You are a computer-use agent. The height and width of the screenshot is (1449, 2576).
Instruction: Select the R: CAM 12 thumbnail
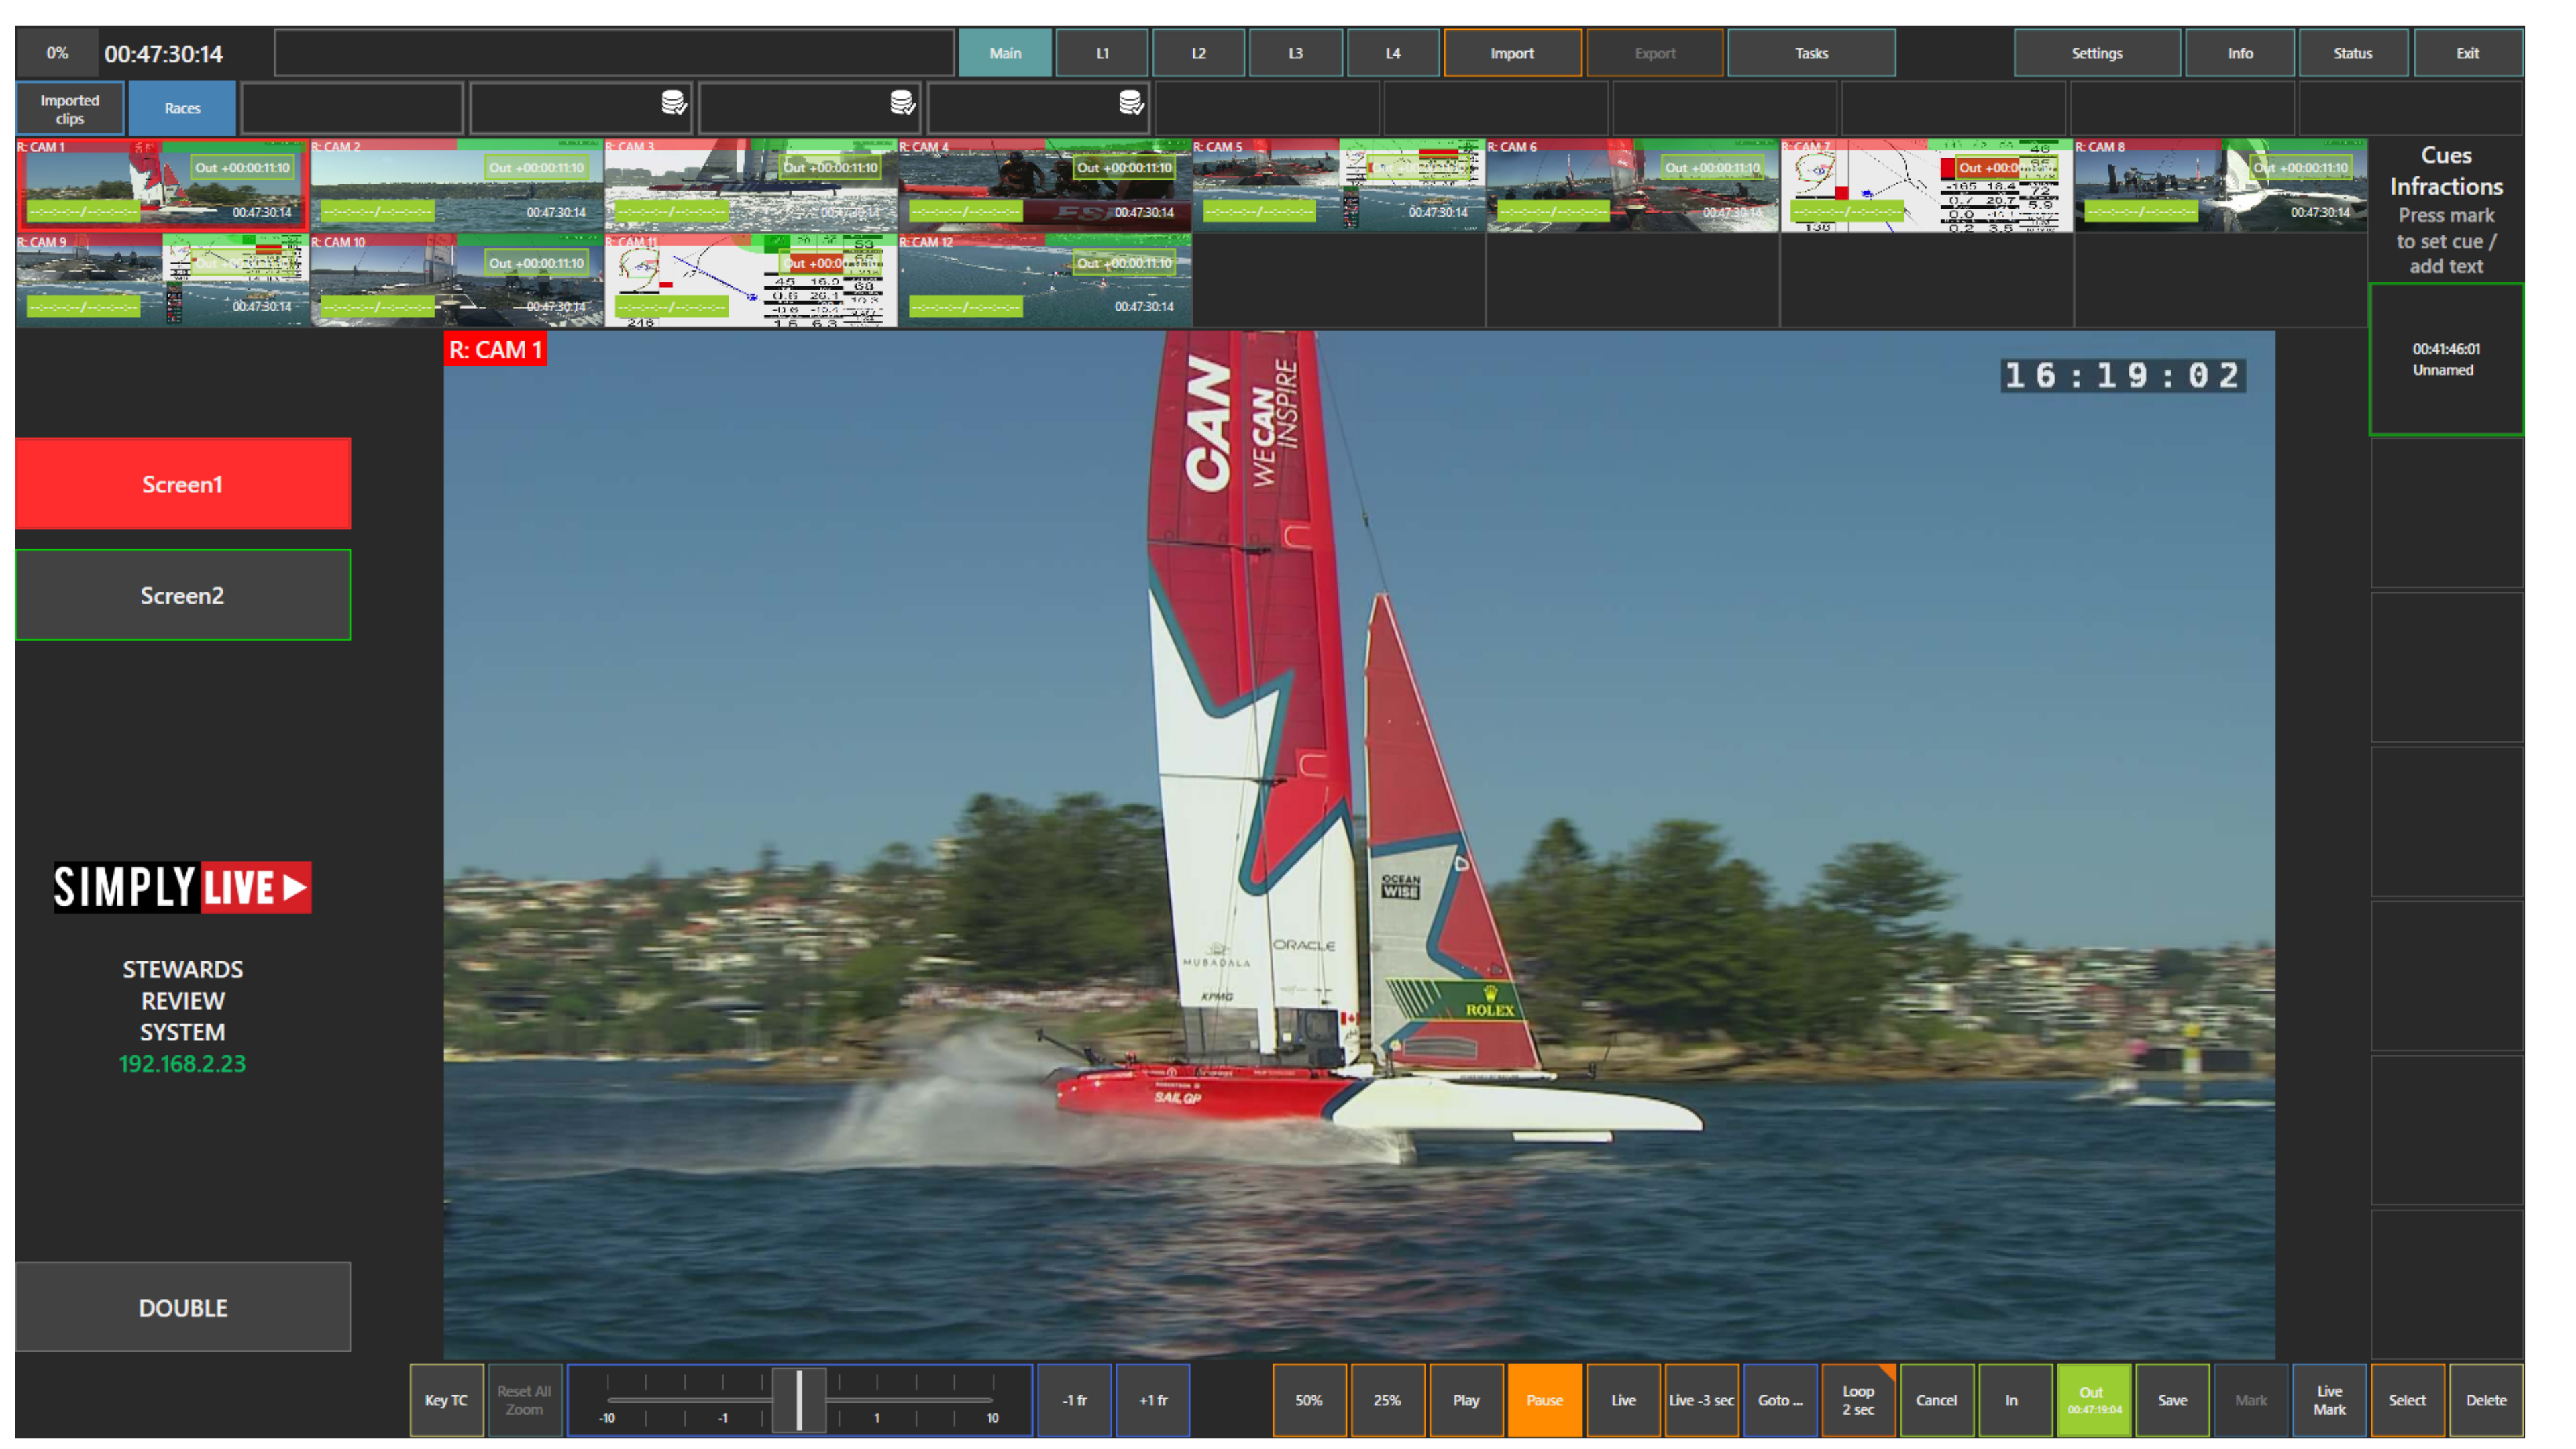[1044, 280]
